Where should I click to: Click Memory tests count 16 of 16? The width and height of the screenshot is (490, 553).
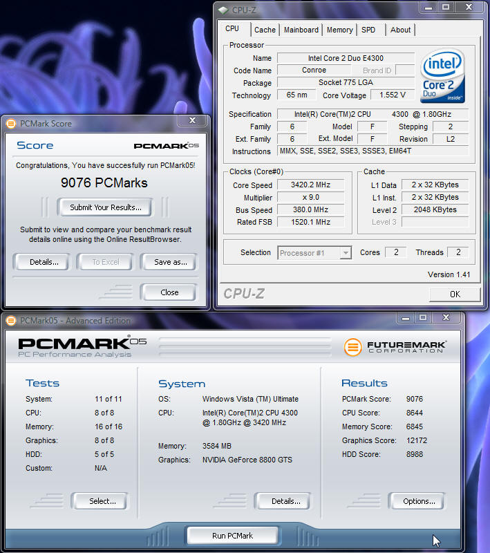coord(109,427)
